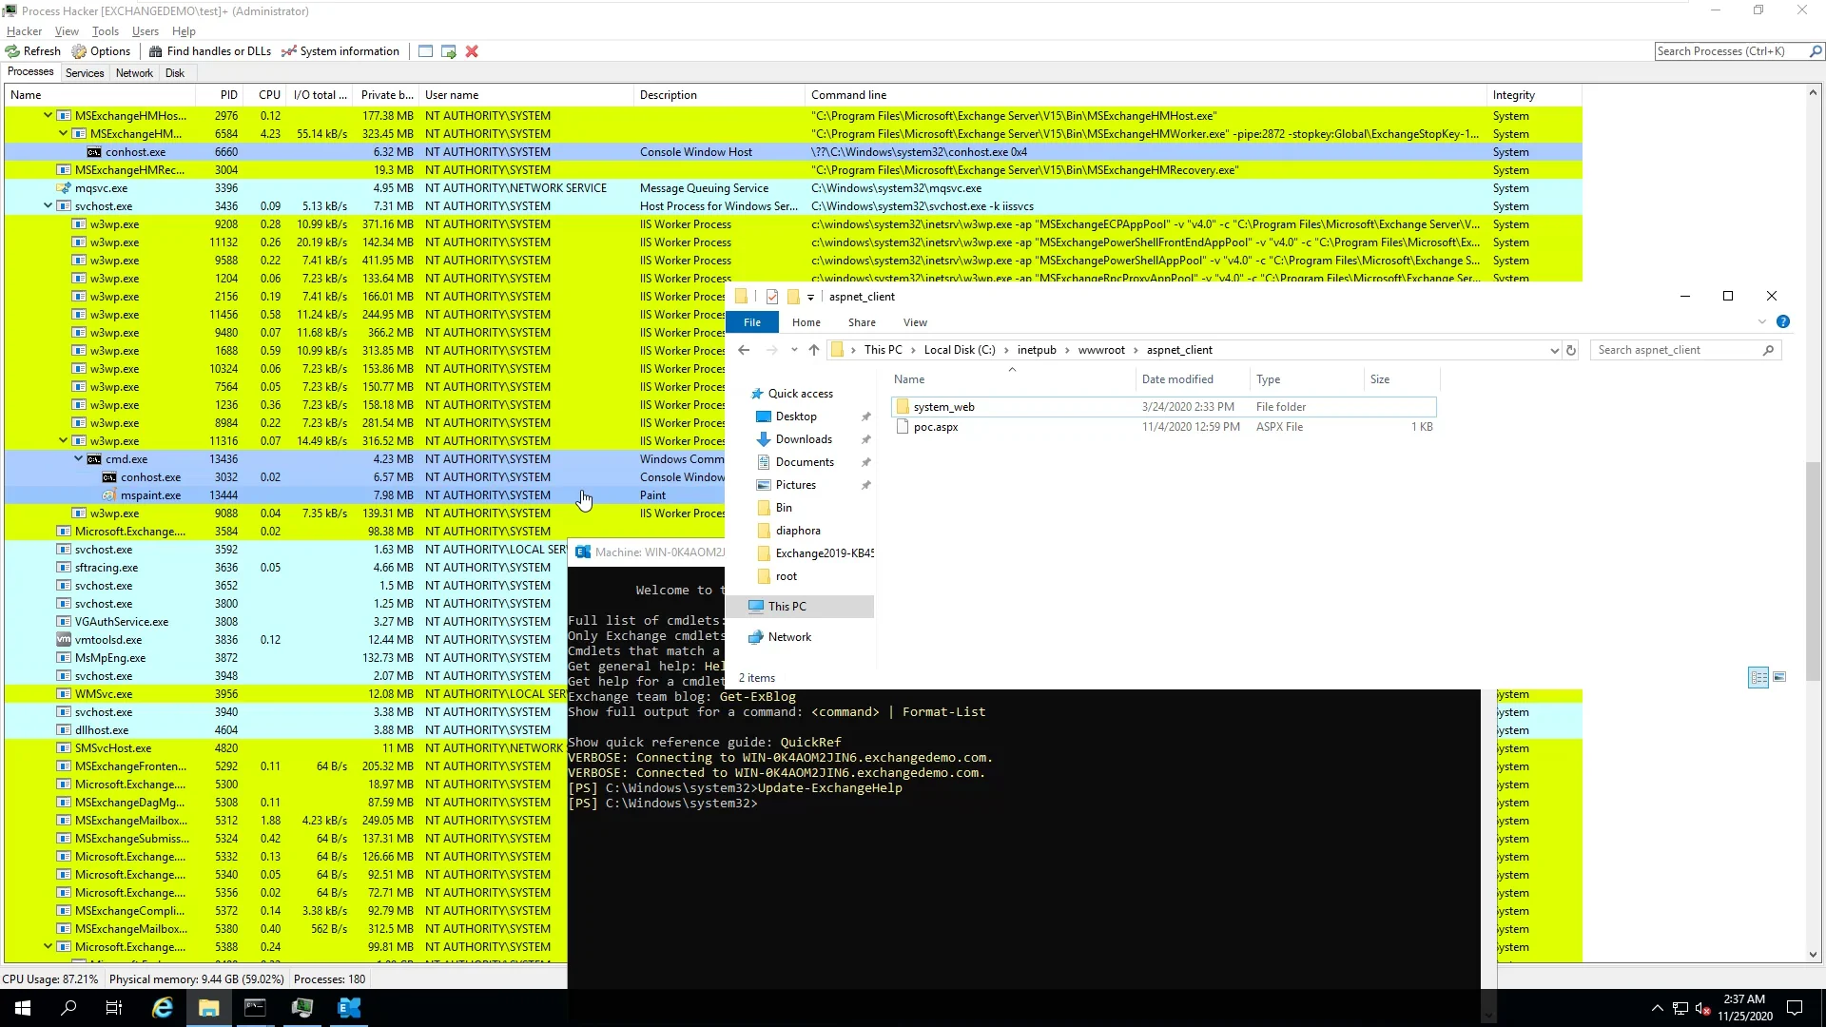Image resolution: width=1826 pixels, height=1027 pixels.
Task: Select the poc.aspx file
Action: pyautogui.click(x=936, y=428)
